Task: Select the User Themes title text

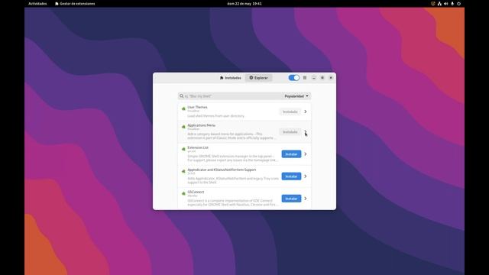Action: (x=197, y=107)
